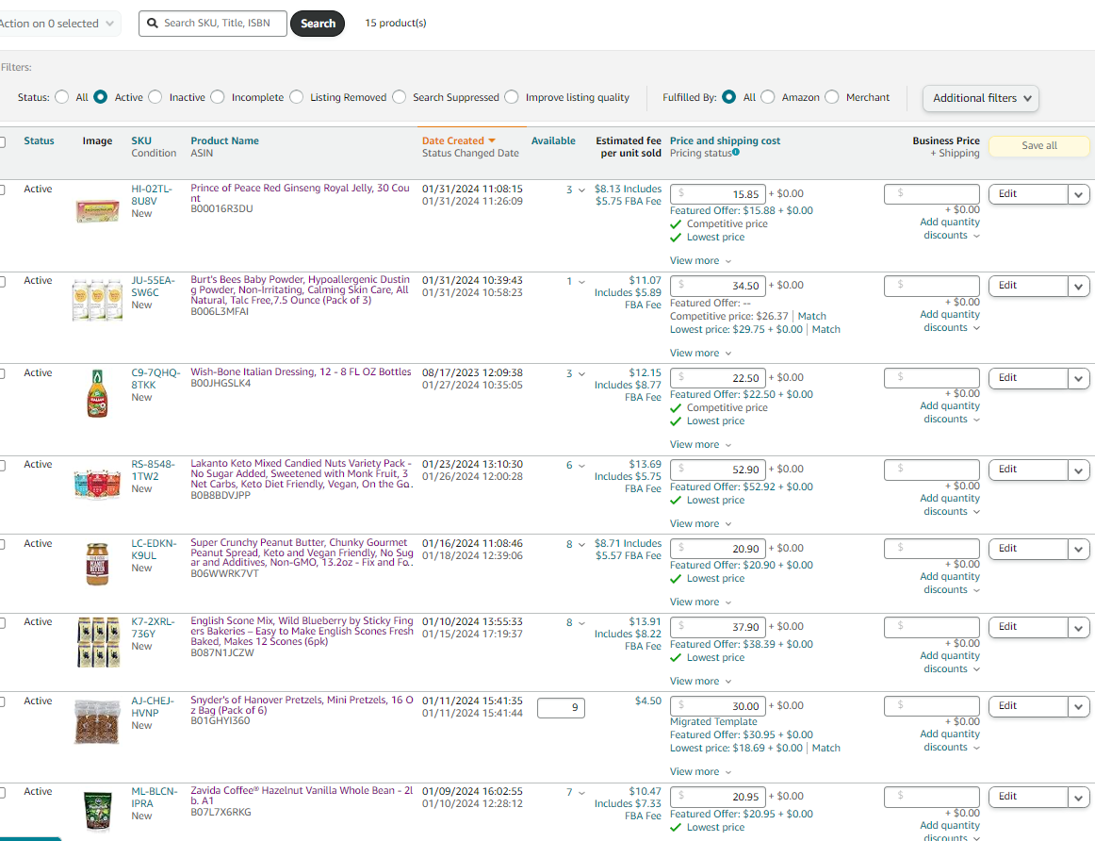Screen dimensions: 1095x841
Task: Click Snyder's Pretzels thumbnail
Action: click(x=97, y=722)
